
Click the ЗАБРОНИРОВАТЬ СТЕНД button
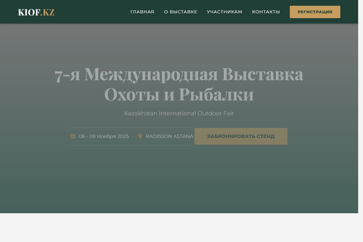[x=241, y=136]
